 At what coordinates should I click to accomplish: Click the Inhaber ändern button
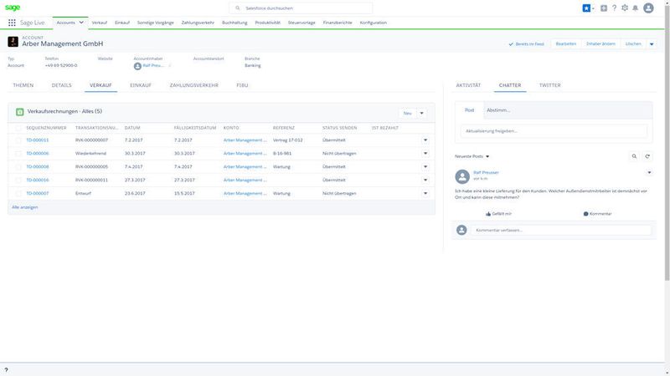coord(600,44)
